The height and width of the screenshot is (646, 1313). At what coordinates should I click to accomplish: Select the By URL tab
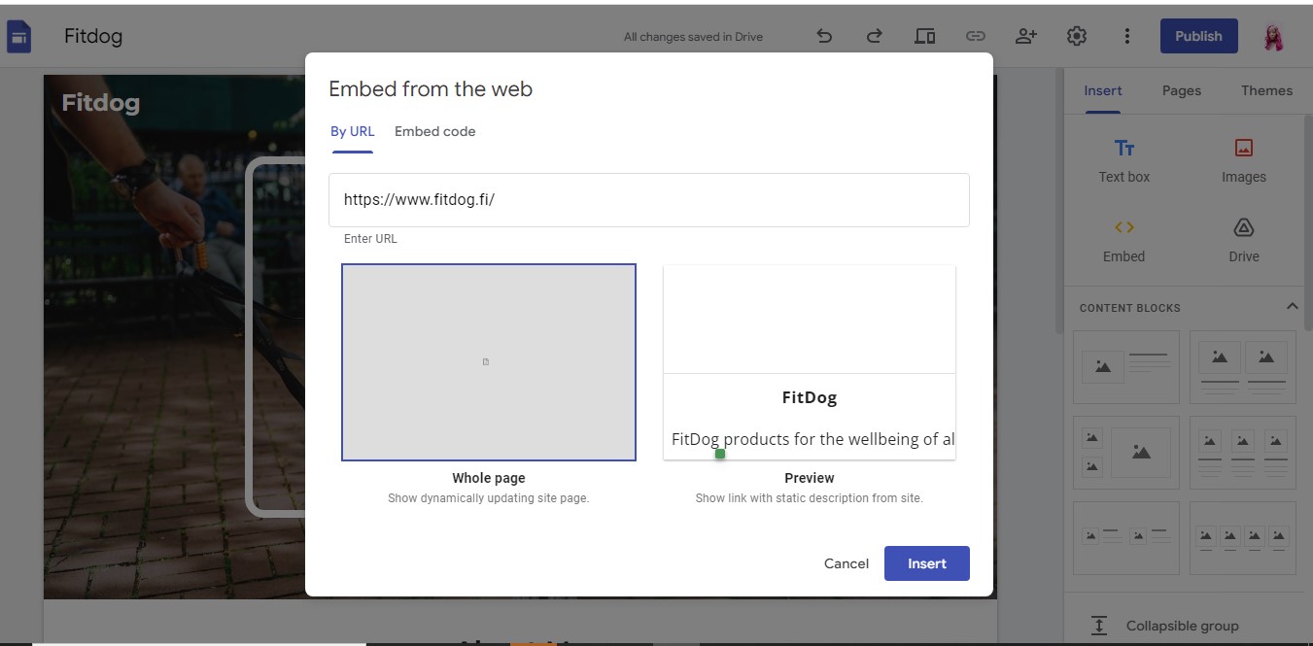(x=353, y=131)
